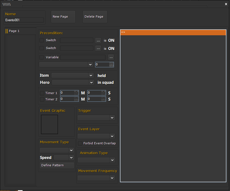Viewport: 230px width, 191px height.
Task: Open the variable comparison operator dropdown
Action: [66, 65]
